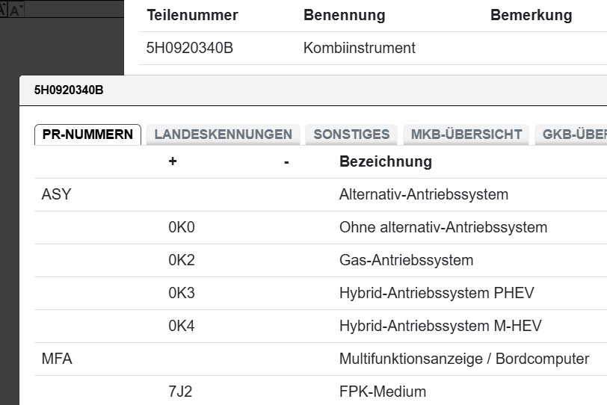
Task: Open the SONSTIGES tab
Action: click(x=351, y=135)
